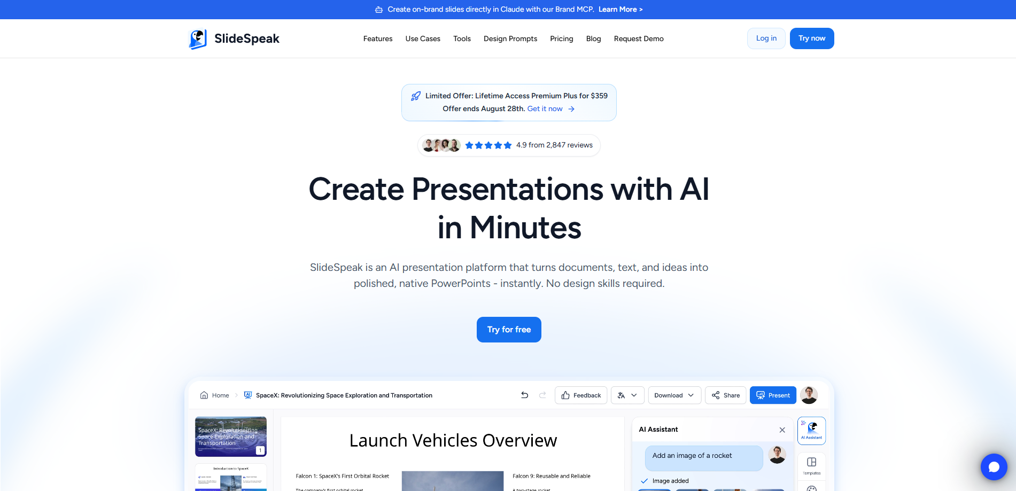This screenshot has width=1016, height=491.
Task: Click the SlideSpeak brand name
Action: point(247,38)
